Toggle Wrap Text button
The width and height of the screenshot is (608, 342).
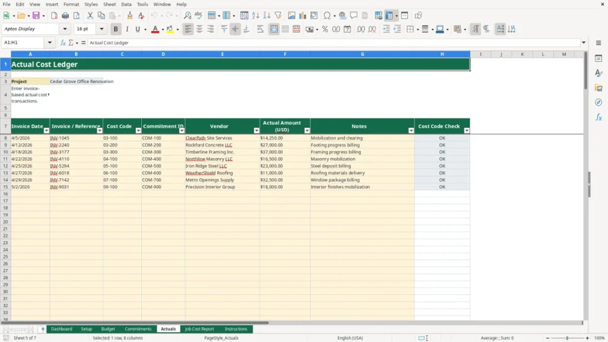(x=261, y=29)
